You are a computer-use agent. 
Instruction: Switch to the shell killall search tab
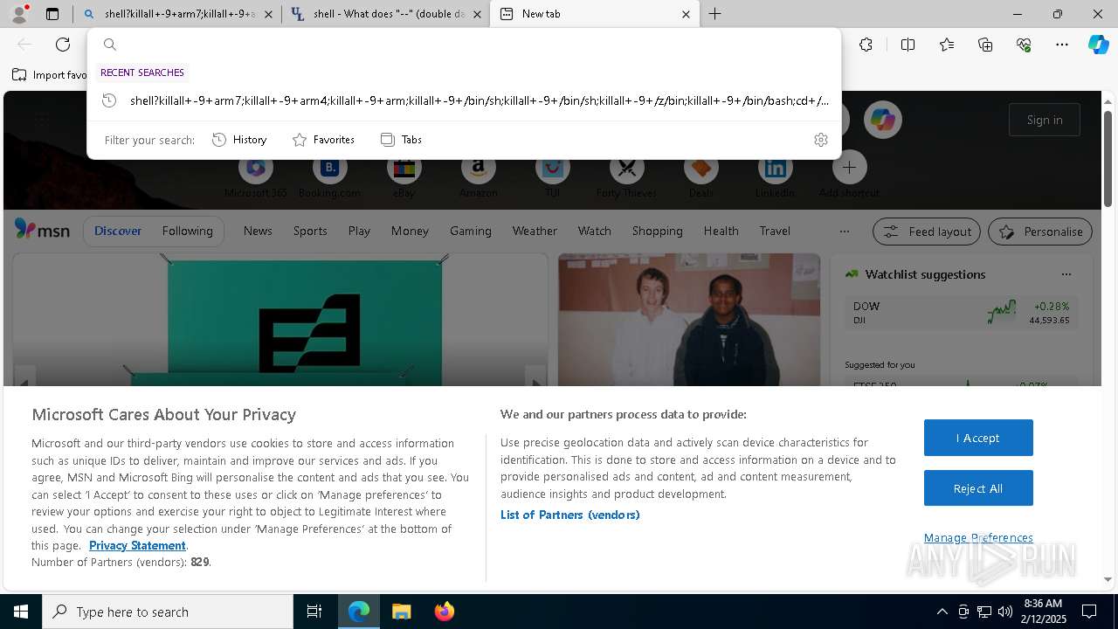point(177,14)
